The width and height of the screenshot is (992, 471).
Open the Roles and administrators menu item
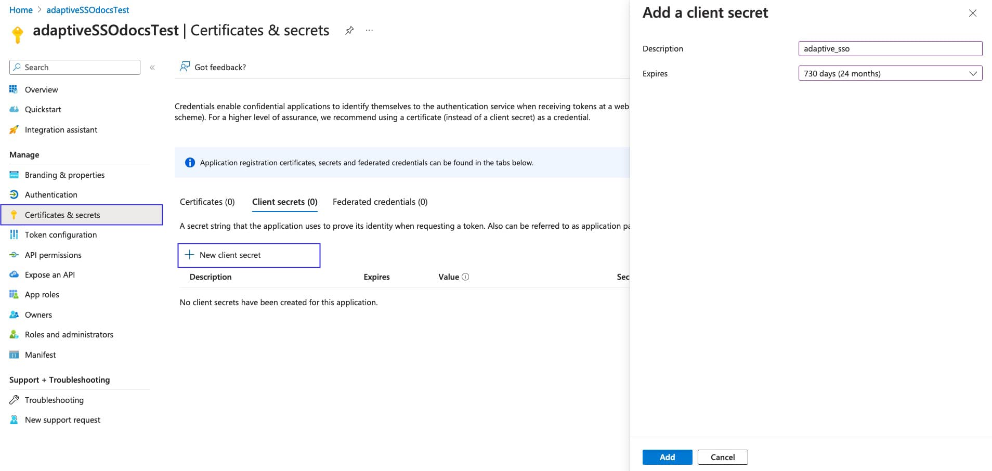click(x=69, y=334)
